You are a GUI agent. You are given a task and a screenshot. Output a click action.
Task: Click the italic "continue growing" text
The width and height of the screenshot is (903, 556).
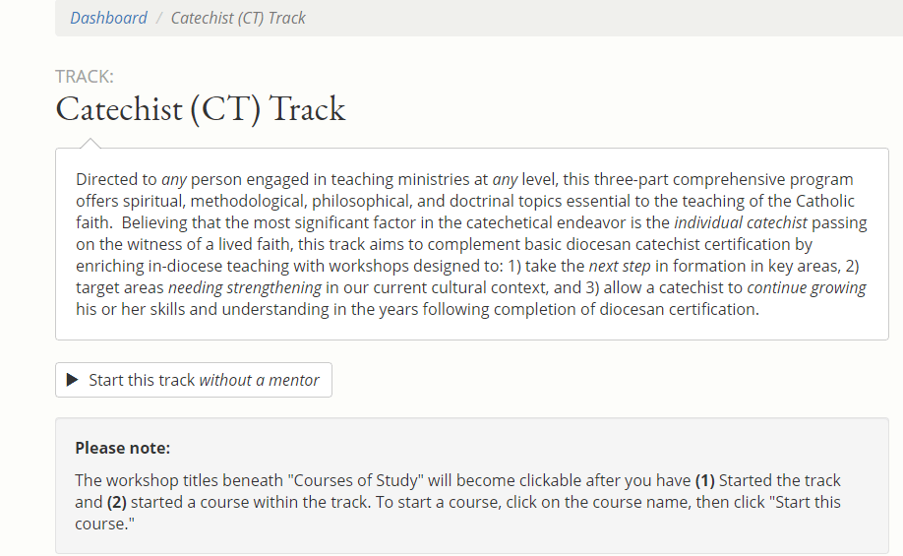807,287
